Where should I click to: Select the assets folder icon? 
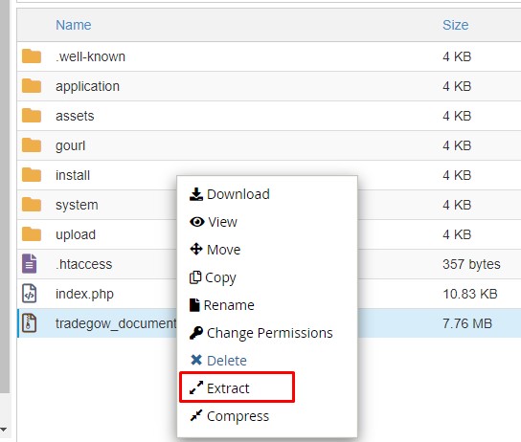[32, 116]
